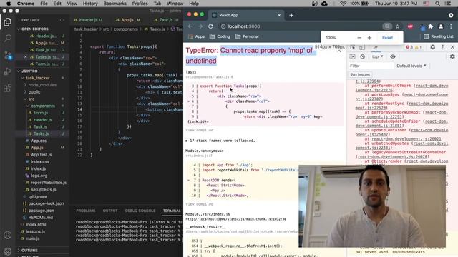Open VS Code Manage gear icon
The height and width of the screenshot is (257, 458).
pyautogui.click(x=8, y=251)
